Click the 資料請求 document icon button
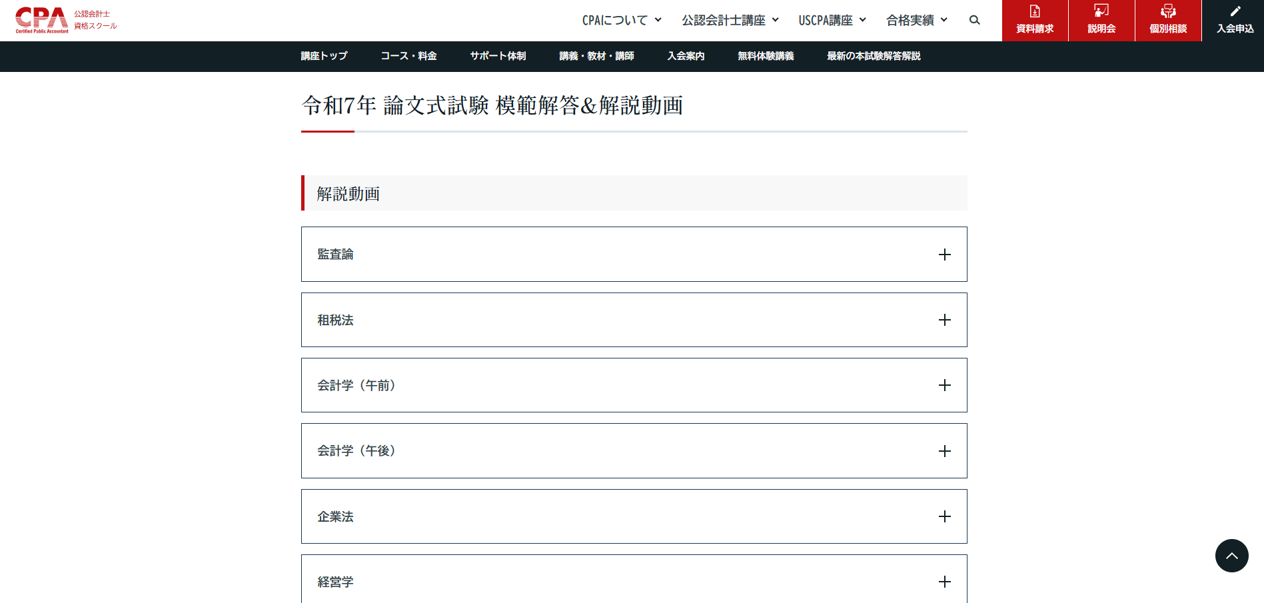The width and height of the screenshot is (1264, 603). pyautogui.click(x=1035, y=20)
